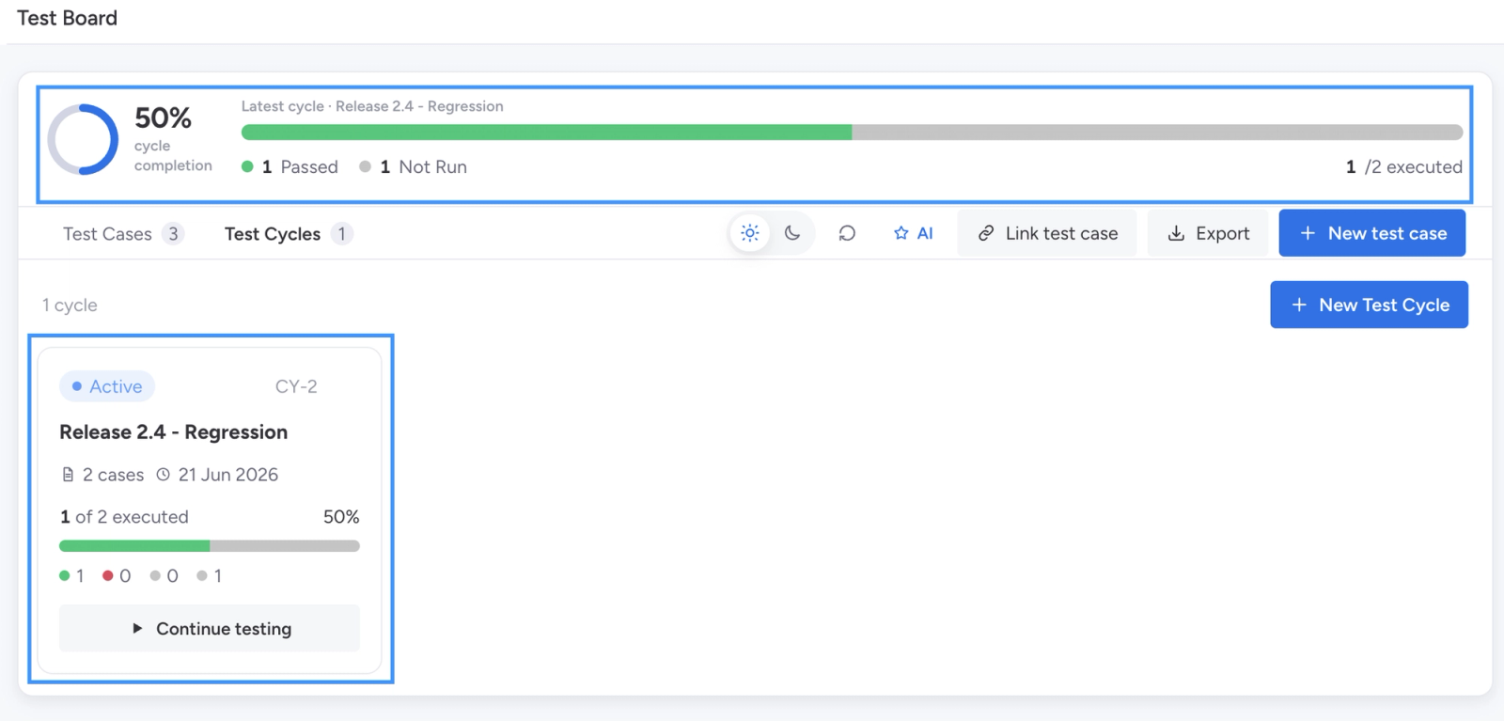The height and width of the screenshot is (721, 1504).
Task: Click clock icon beside 21 Jun 2026
Action: 163,475
